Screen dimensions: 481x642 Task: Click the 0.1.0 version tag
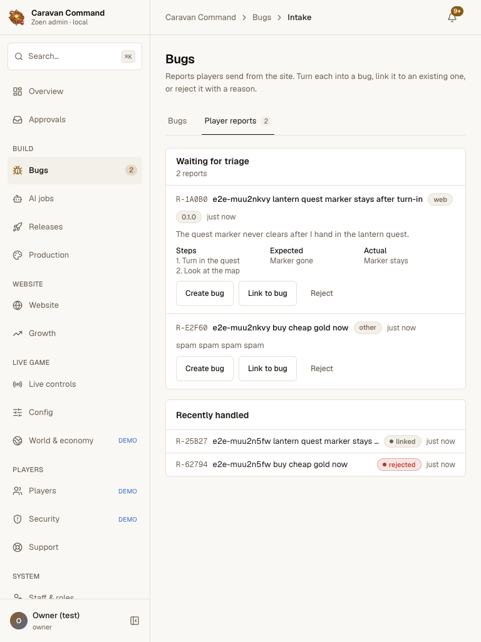coord(189,217)
